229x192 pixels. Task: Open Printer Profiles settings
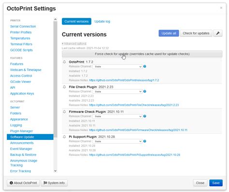point(21,32)
